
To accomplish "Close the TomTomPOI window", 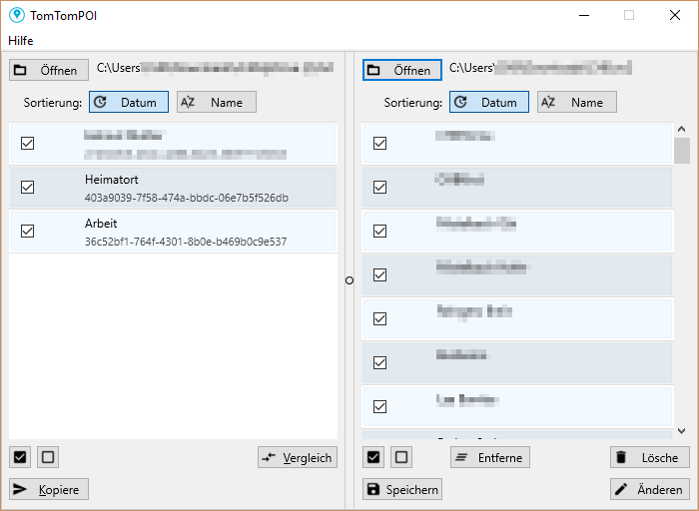I will pyautogui.click(x=675, y=15).
